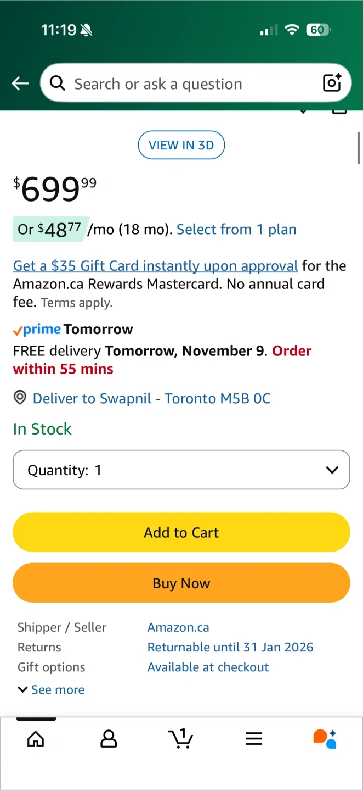
Task: Open Returnable until 31 Jan 2026 link
Action: [230, 647]
